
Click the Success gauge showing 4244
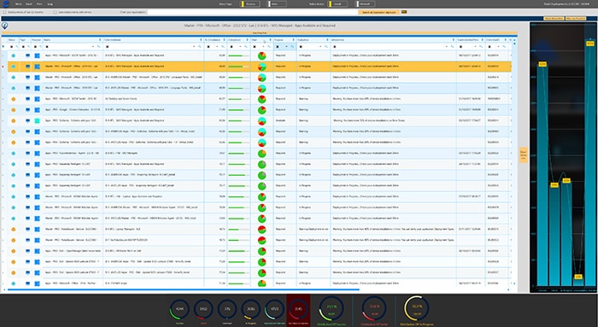(179, 310)
